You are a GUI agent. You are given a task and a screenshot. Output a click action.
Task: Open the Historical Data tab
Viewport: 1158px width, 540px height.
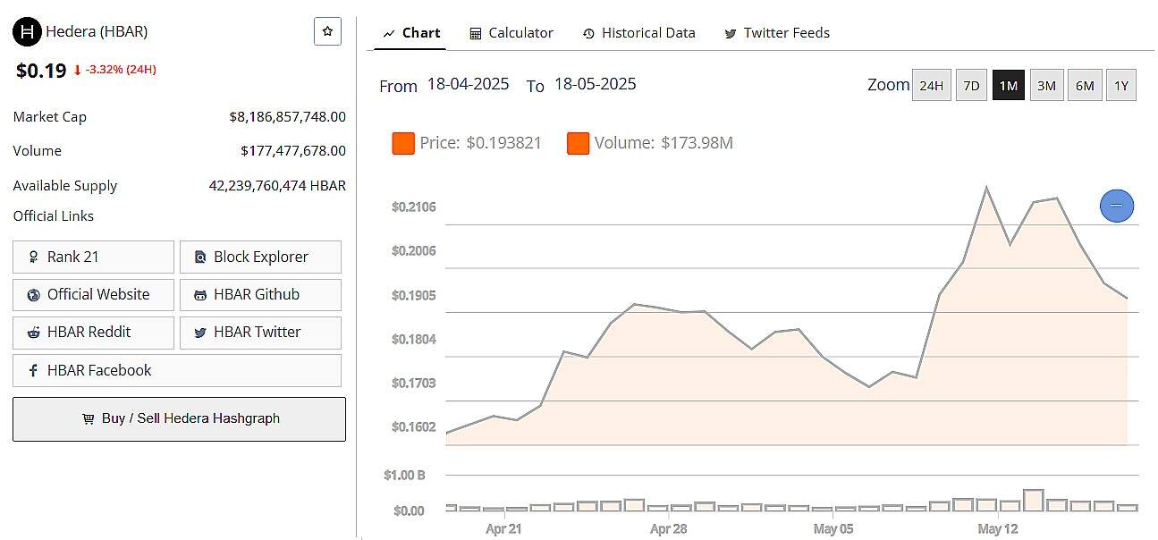(638, 33)
